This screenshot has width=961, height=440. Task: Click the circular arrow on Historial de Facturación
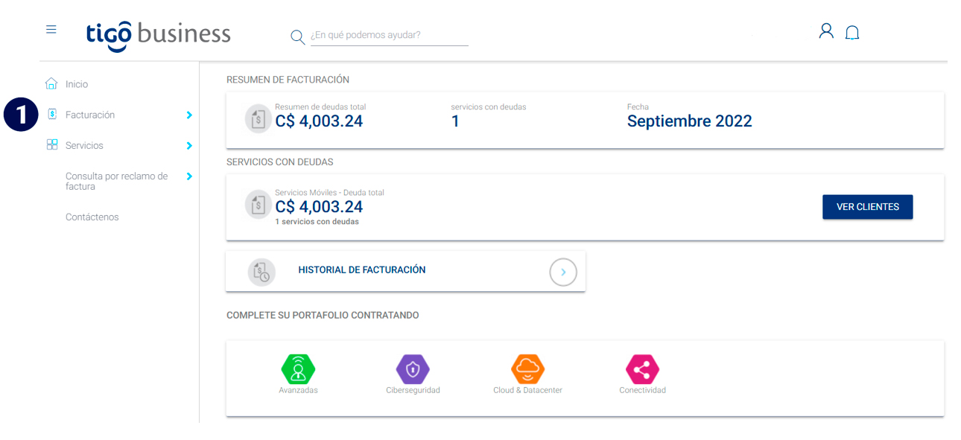pyautogui.click(x=563, y=272)
